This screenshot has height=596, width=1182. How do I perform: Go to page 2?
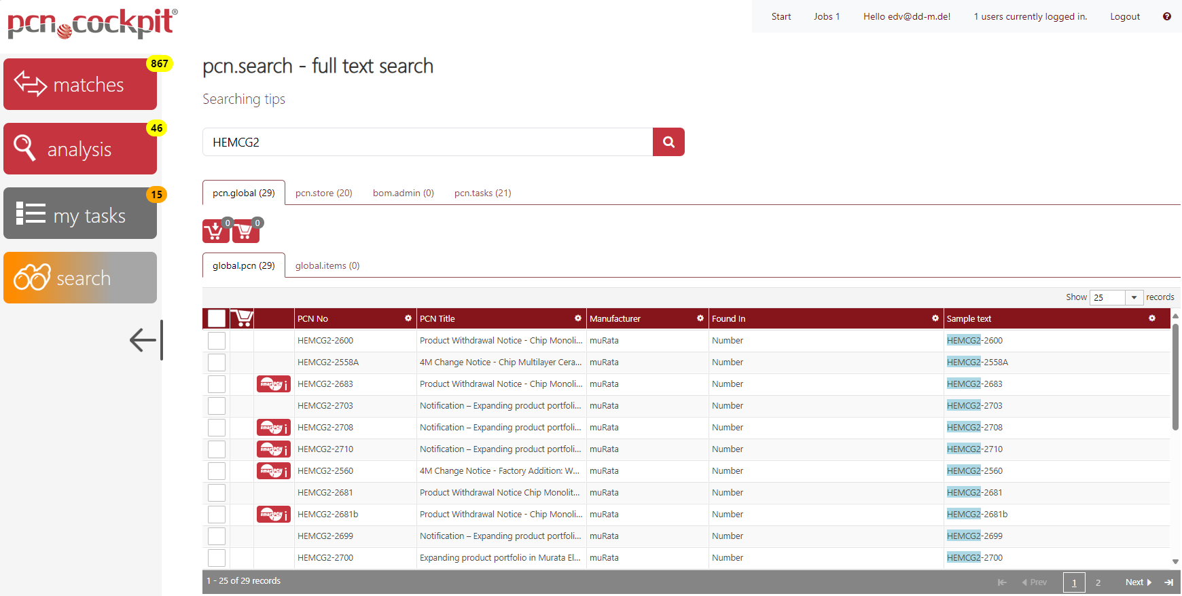(1098, 582)
